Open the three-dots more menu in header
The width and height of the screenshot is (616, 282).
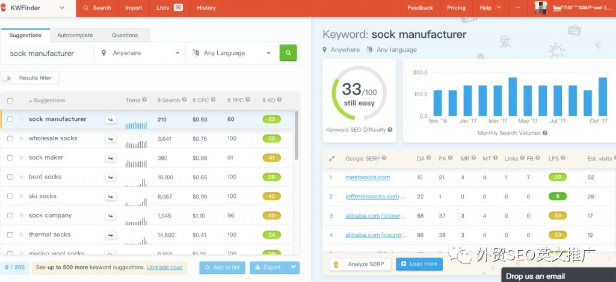(x=518, y=7)
